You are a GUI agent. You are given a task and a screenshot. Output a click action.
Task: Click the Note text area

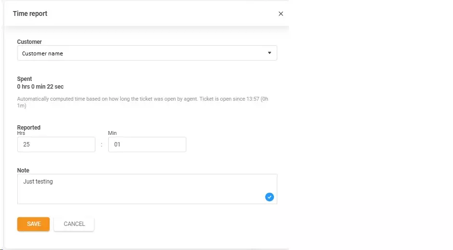pos(140,188)
